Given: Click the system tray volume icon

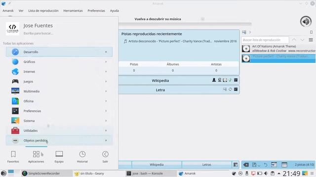Looking at the screenshot, I should point(266,173).
